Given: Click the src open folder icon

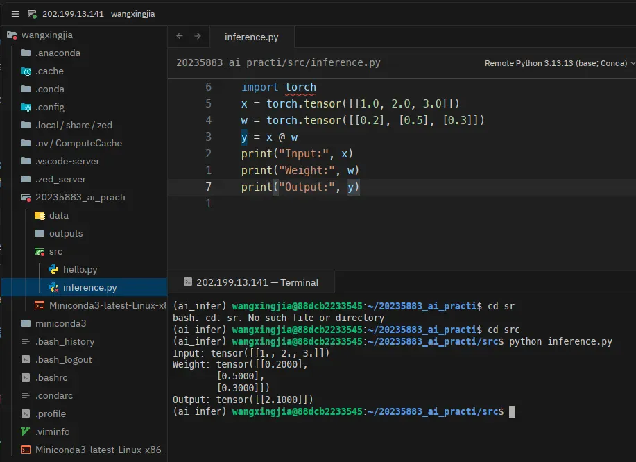Looking at the screenshot, I should click(x=40, y=252).
